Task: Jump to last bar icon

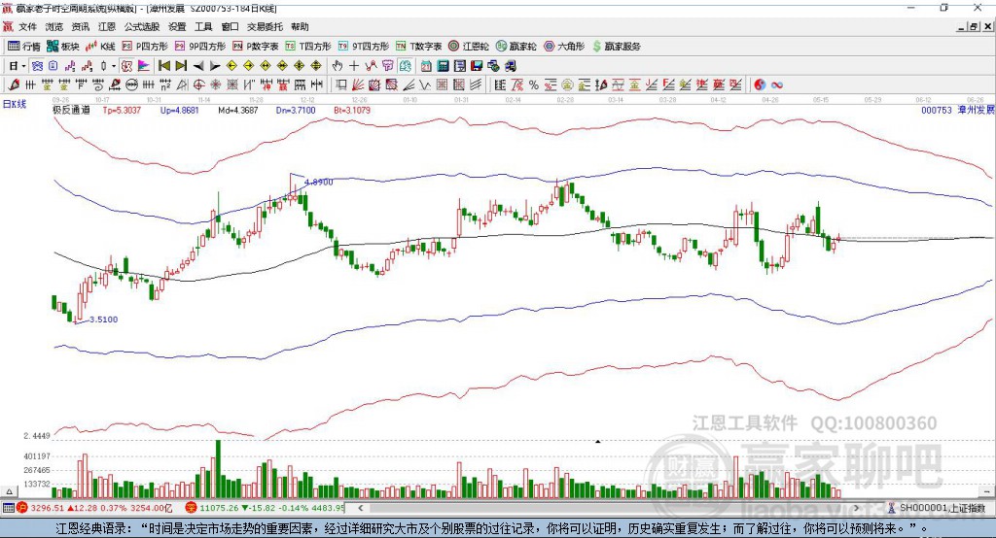Action: point(181,66)
